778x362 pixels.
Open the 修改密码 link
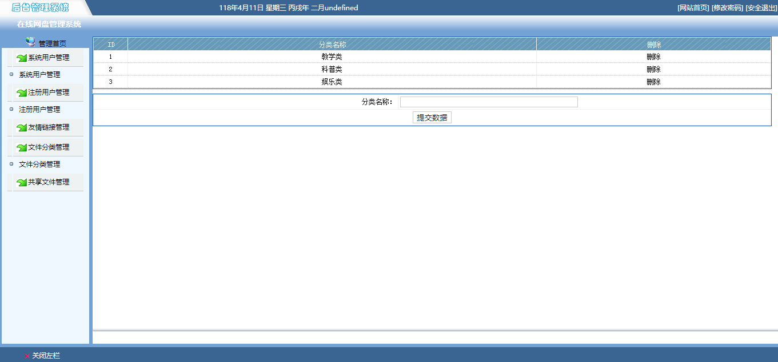(x=727, y=8)
